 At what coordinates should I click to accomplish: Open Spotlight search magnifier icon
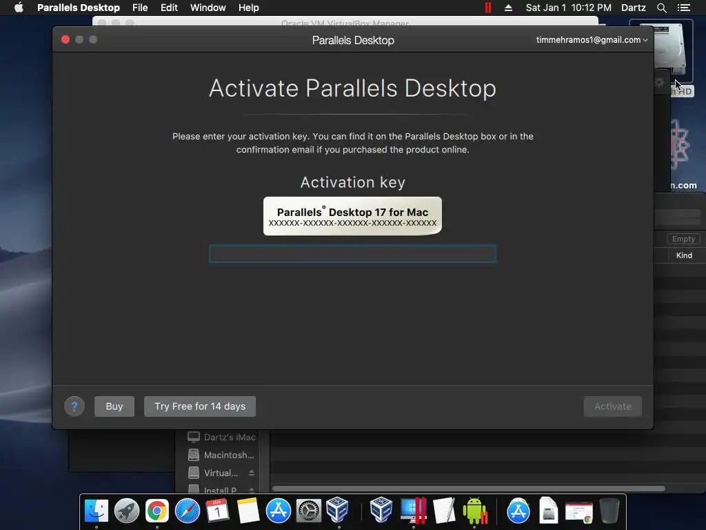662,8
